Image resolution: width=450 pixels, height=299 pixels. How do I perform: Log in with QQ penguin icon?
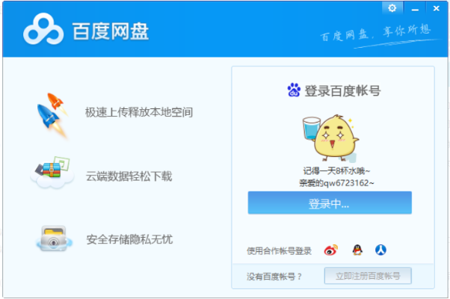point(355,250)
